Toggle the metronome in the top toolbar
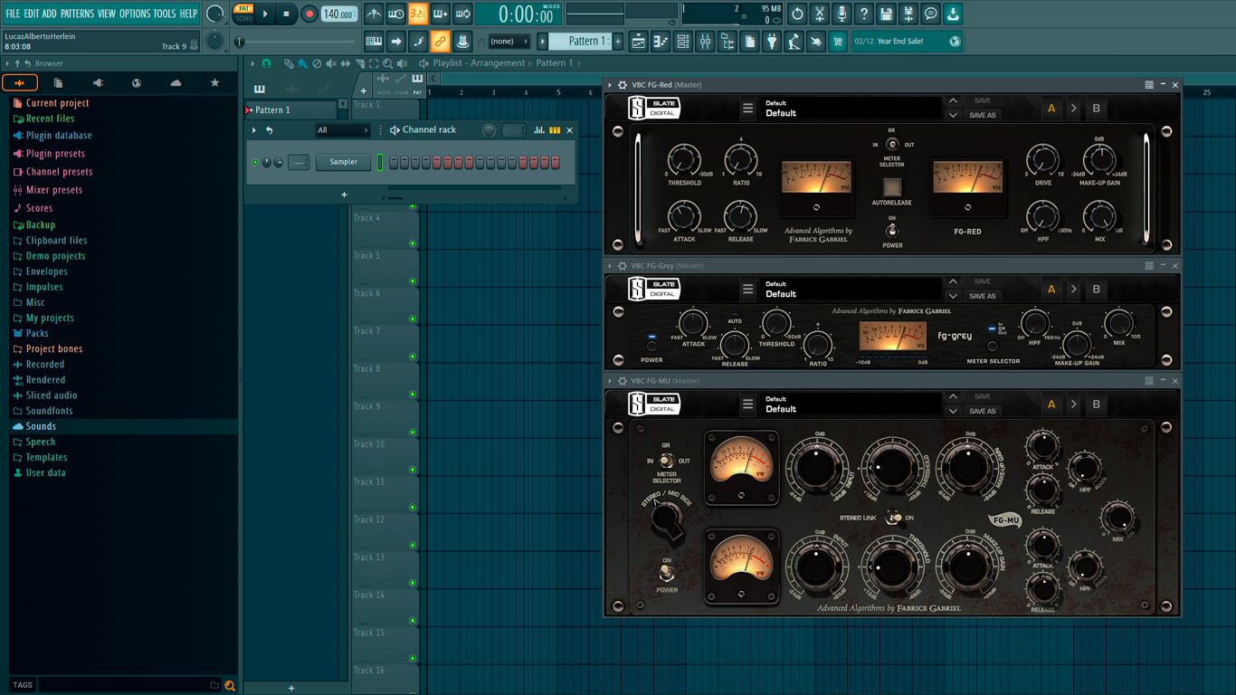This screenshot has width=1236, height=695. [374, 14]
